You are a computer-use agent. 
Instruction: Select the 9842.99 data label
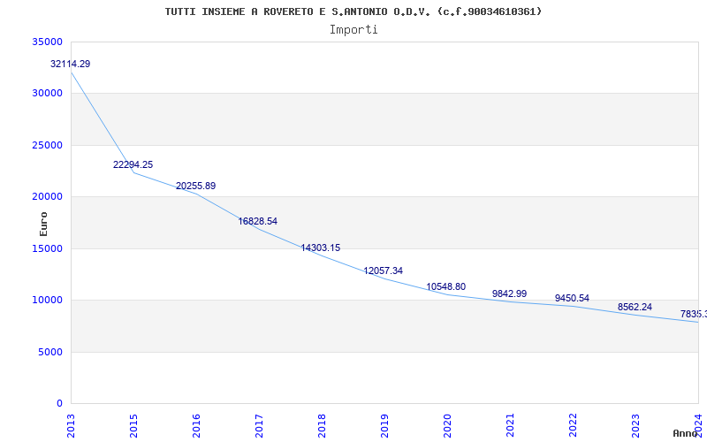coord(510,293)
